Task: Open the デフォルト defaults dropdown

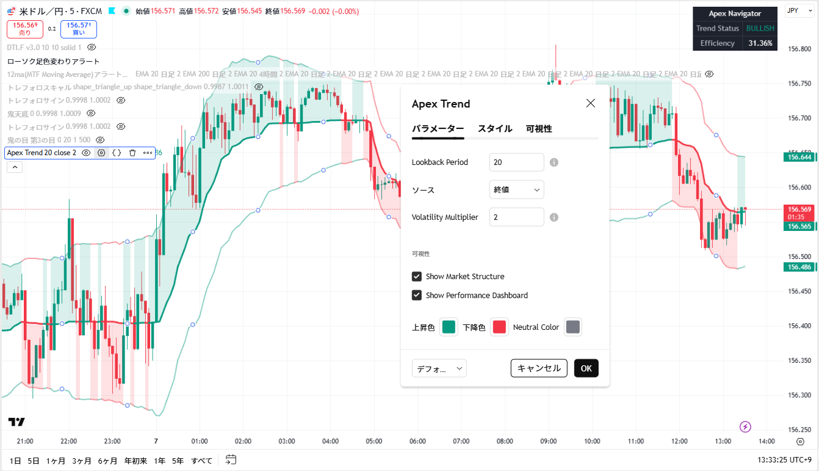Action: point(439,368)
